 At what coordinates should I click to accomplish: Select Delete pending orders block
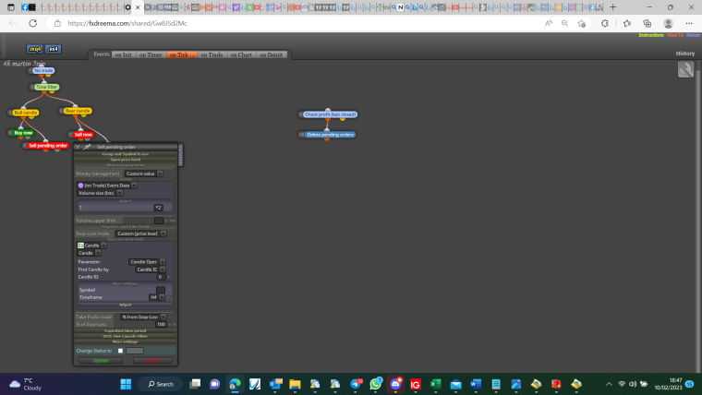point(330,135)
